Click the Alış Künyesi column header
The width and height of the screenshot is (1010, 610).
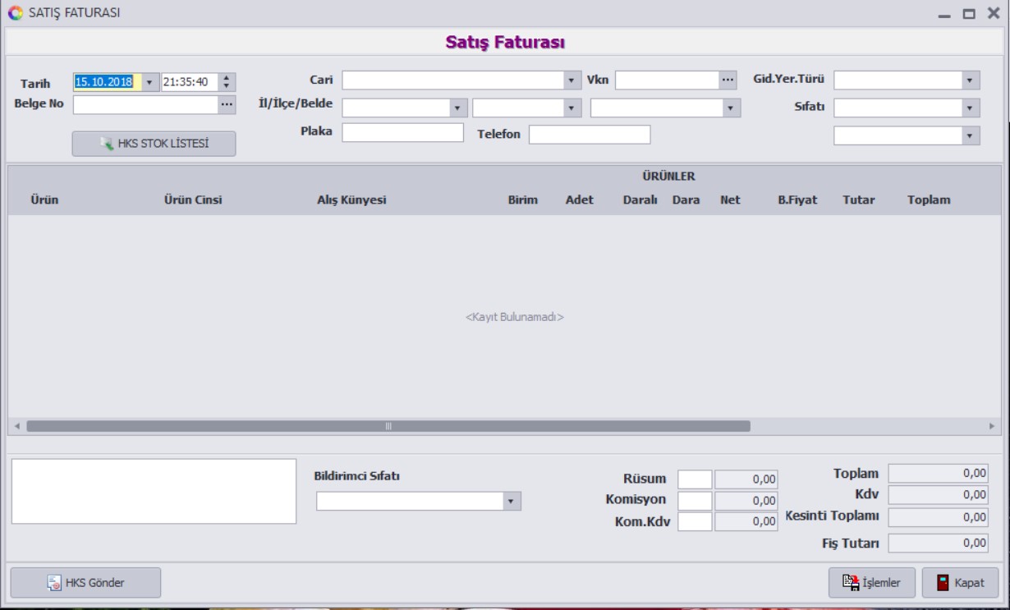(351, 200)
